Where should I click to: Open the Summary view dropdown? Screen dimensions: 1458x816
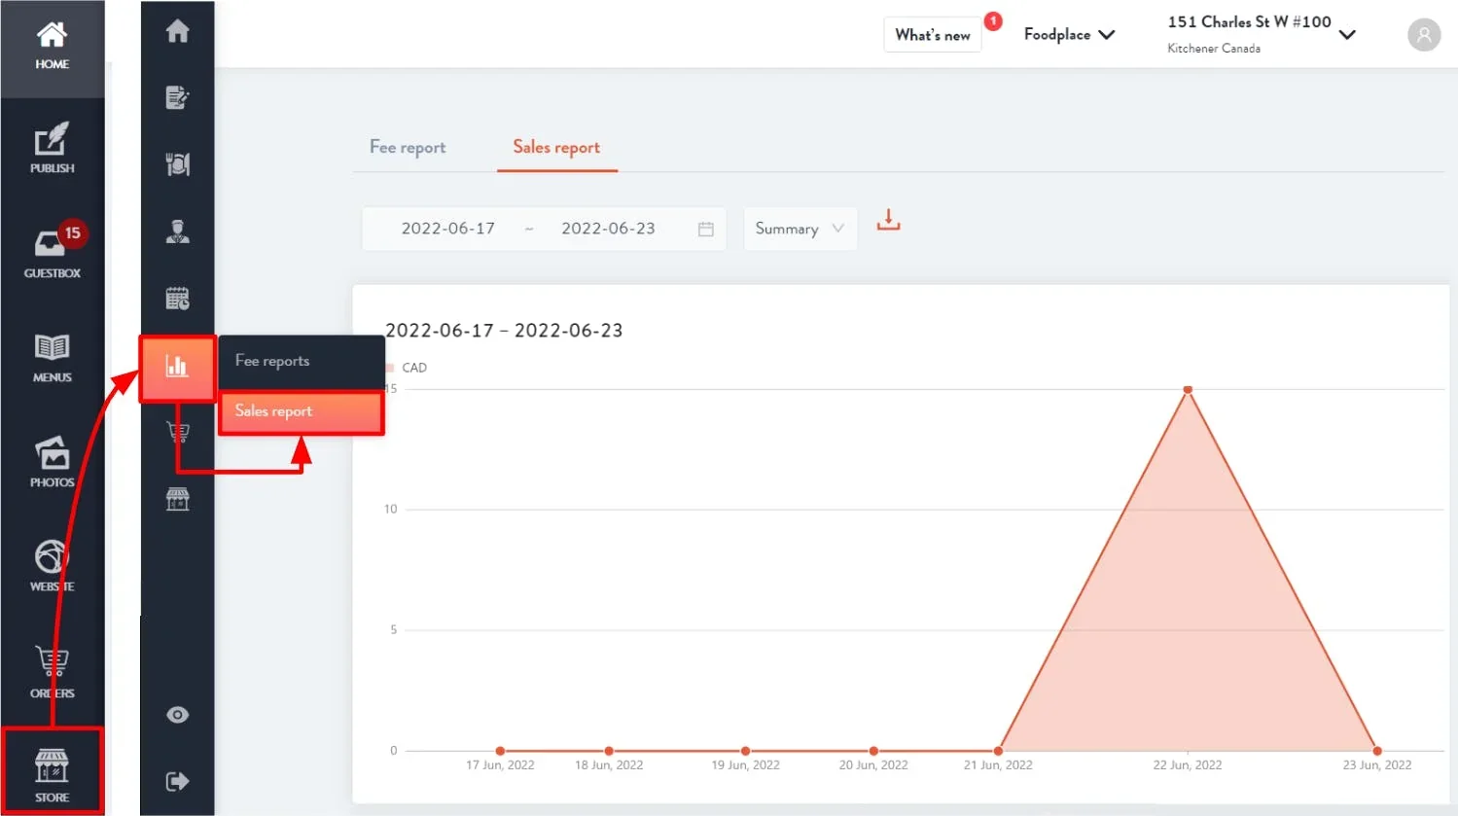click(800, 229)
